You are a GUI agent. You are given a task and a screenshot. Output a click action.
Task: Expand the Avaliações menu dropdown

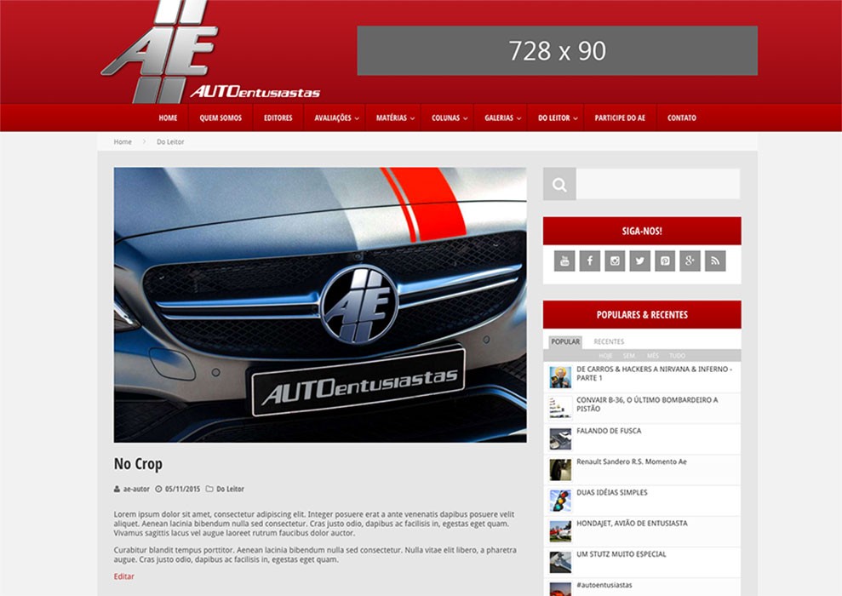click(336, 118)
